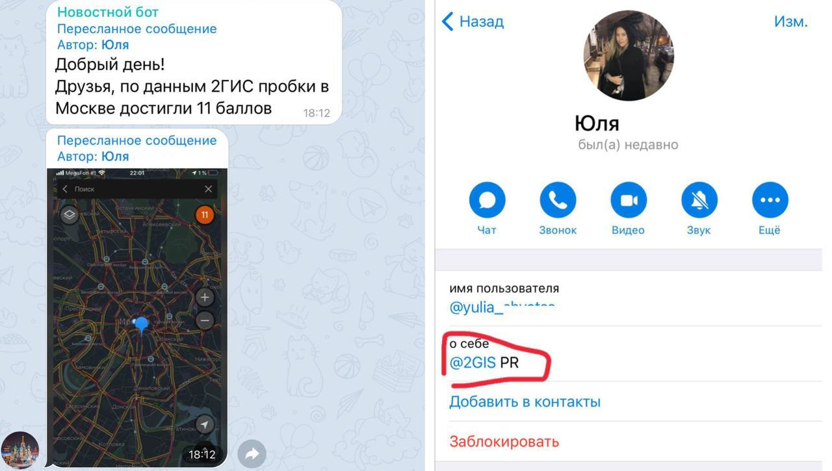Open the Новостной бот avatar

tap(20, 450)
